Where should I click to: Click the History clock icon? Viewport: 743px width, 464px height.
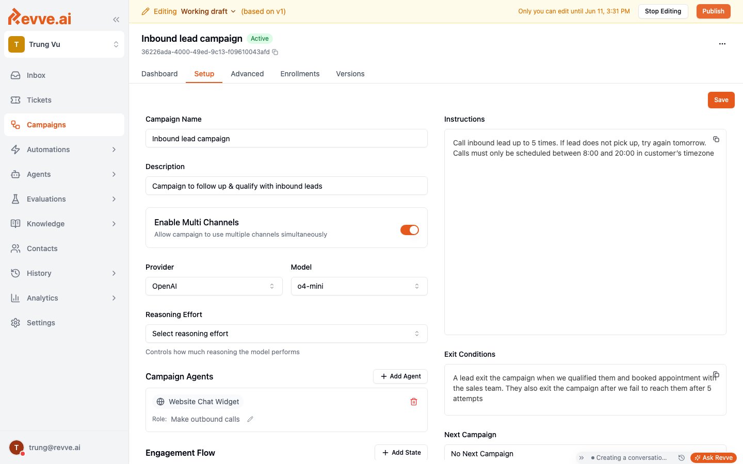pos(15,273)
